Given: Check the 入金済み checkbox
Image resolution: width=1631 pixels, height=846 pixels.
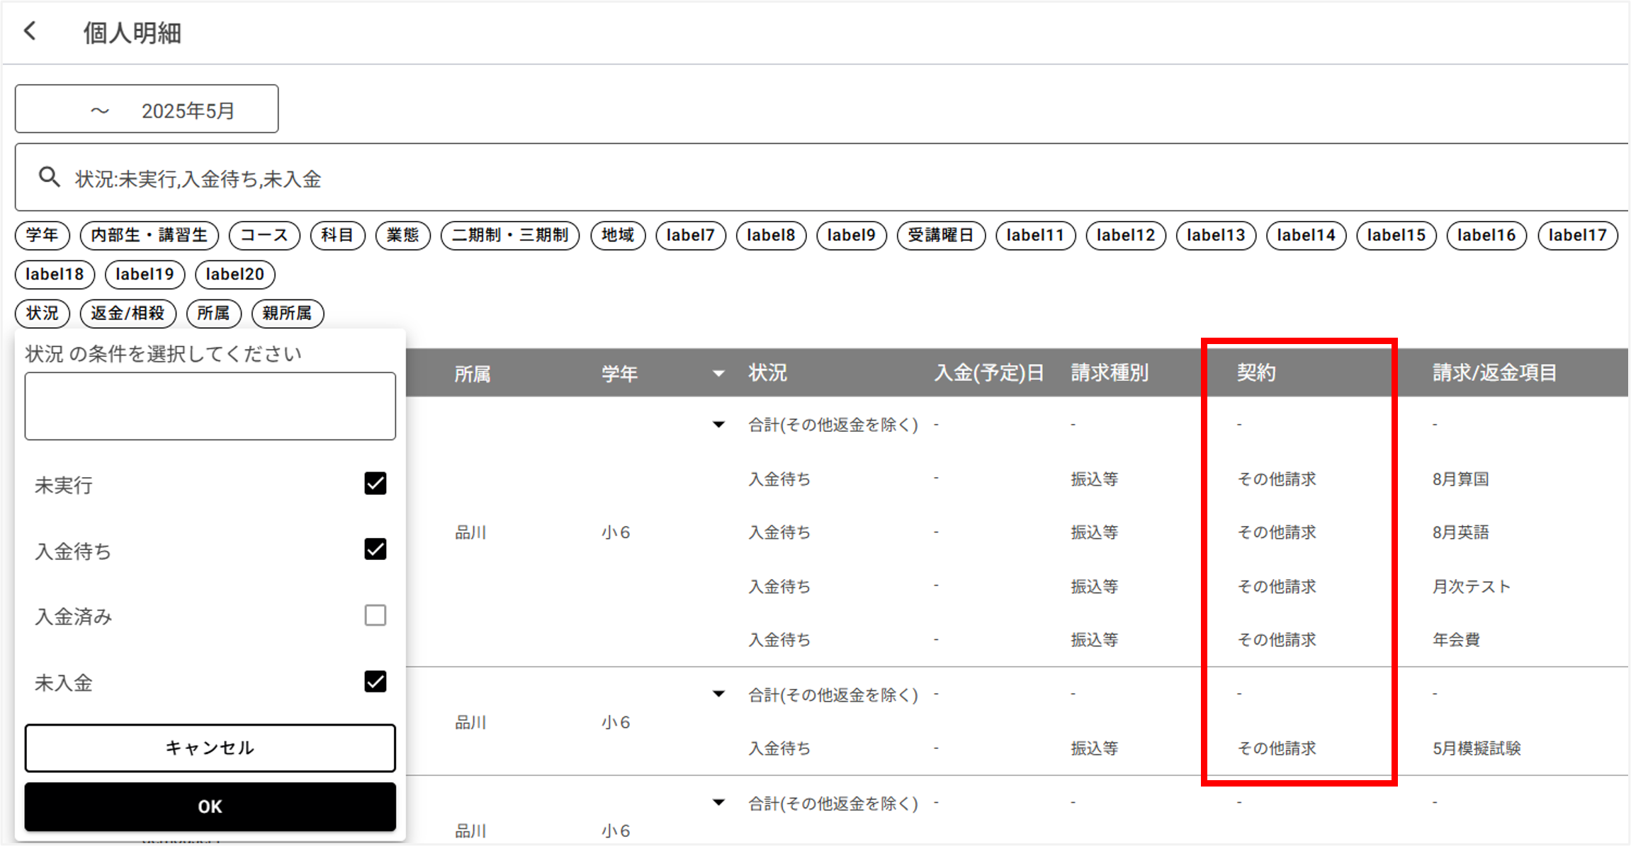Looking at the screenshot, I should 375,615.
